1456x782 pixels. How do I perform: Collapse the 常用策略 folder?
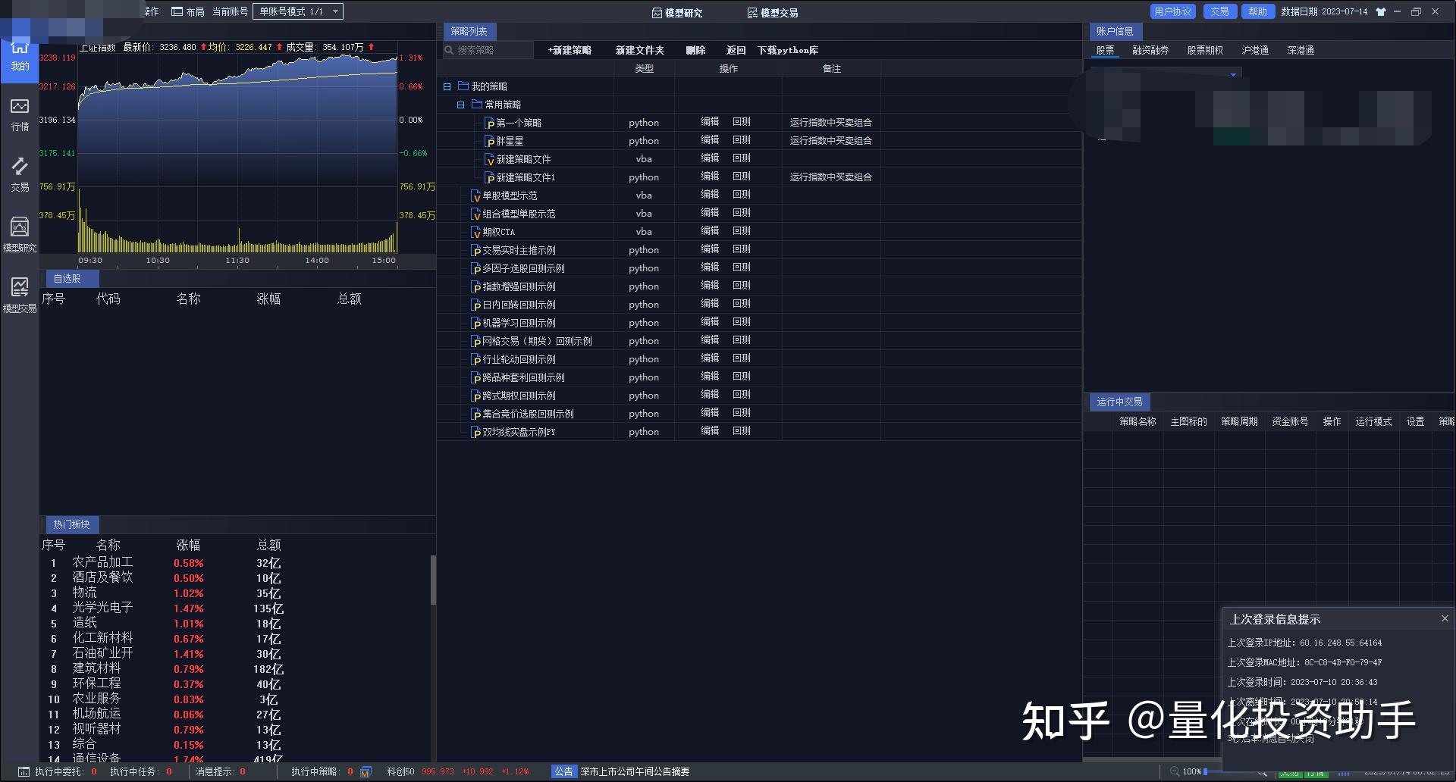click(460, 104)
